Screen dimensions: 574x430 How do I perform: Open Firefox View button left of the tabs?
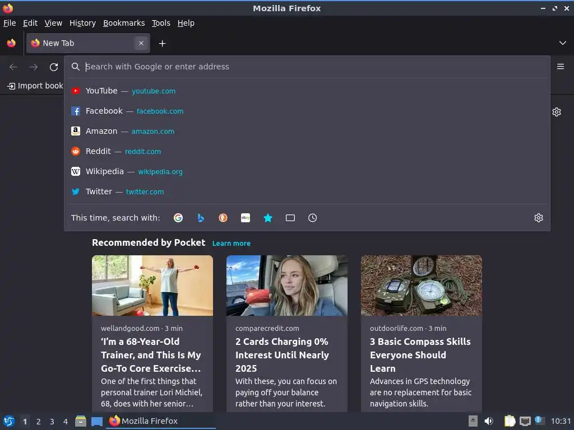pos(11,43)
